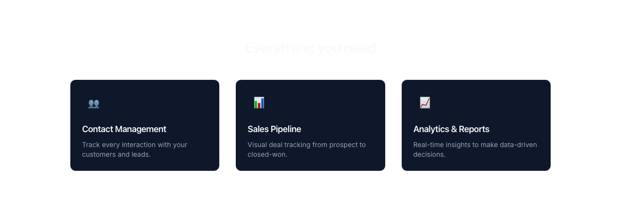Click the word 'Pipeline' in second card title
621x210 pixels.
point(286,129)
